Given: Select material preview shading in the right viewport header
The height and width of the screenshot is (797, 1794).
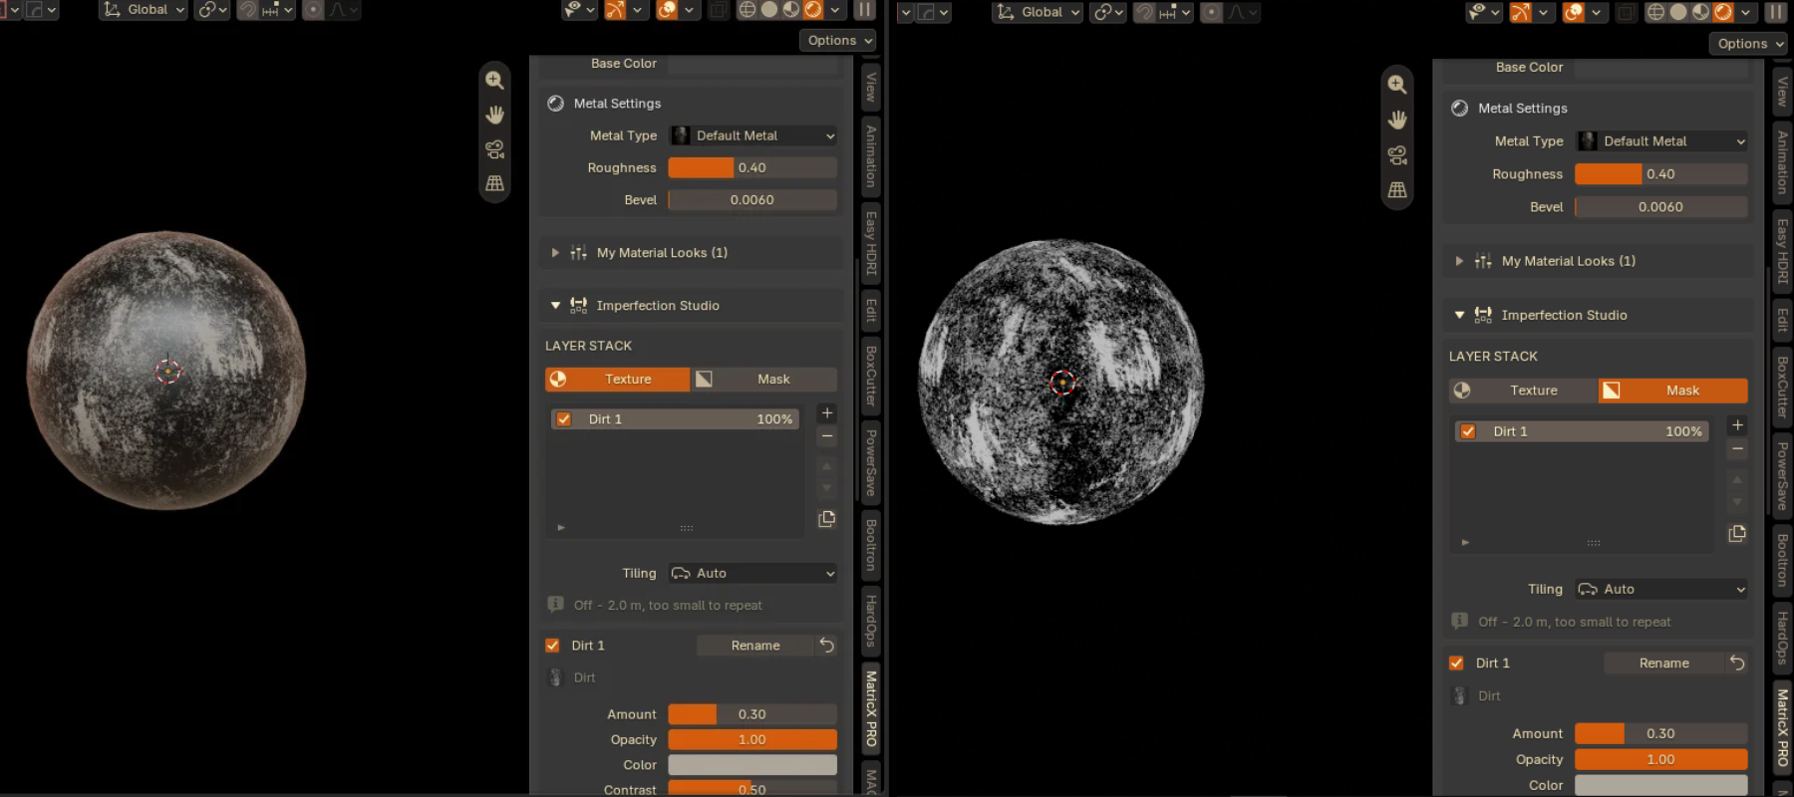Looking at the screenshot, I should click(x=1700, y=12).
